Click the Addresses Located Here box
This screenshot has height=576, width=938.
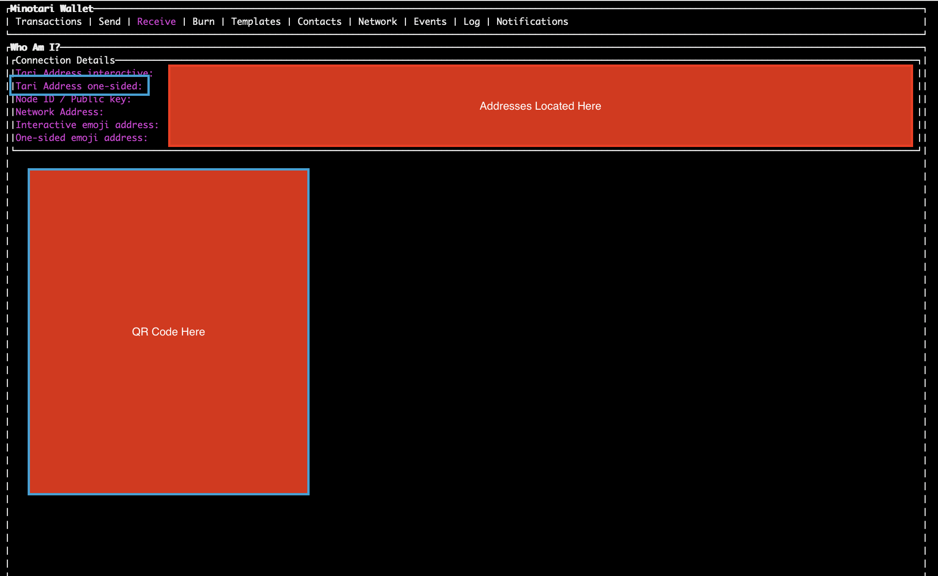point(540,106)
